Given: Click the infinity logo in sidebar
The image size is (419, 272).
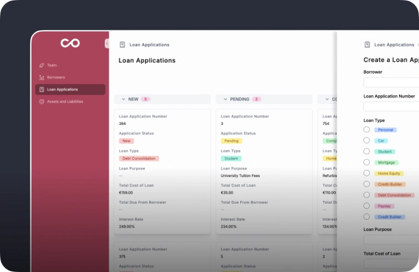Looking at the screenshot, I should tap(70, 43).
